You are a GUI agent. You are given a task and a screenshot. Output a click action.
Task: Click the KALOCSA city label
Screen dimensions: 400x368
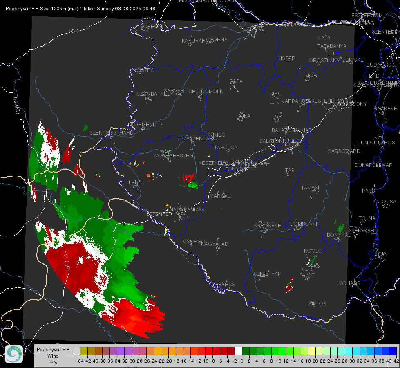click(x=384, y=202)
